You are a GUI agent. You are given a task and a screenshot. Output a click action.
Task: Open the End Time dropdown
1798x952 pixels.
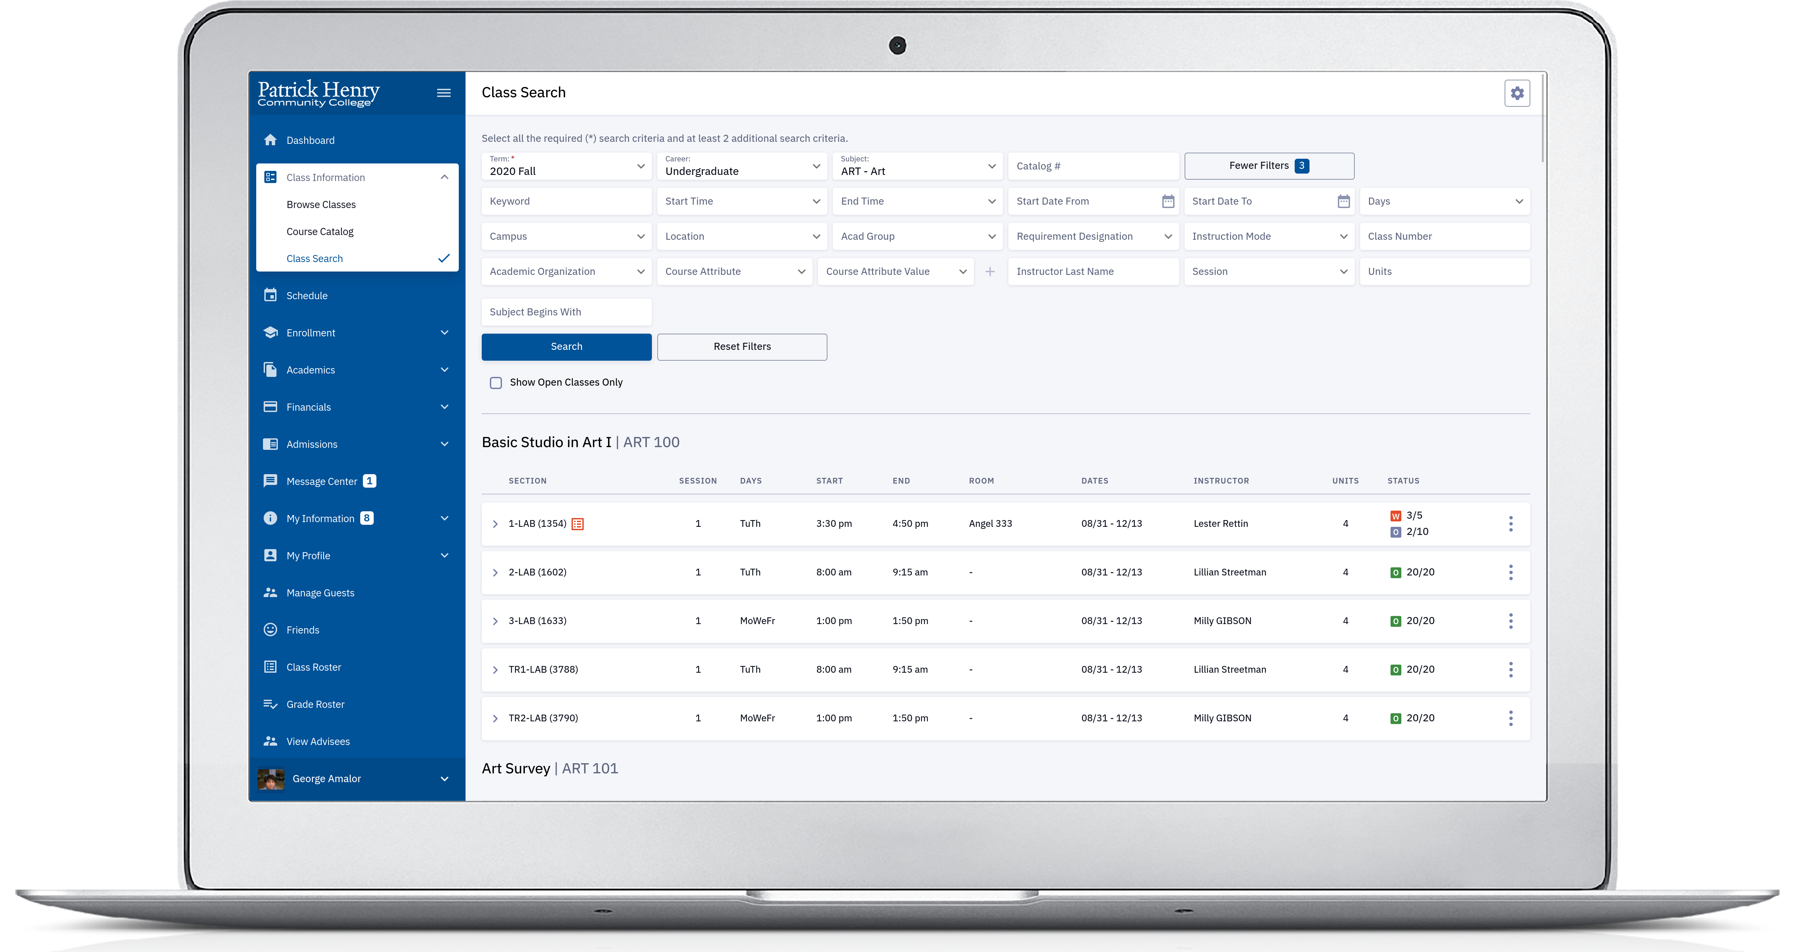coord(917,201)
